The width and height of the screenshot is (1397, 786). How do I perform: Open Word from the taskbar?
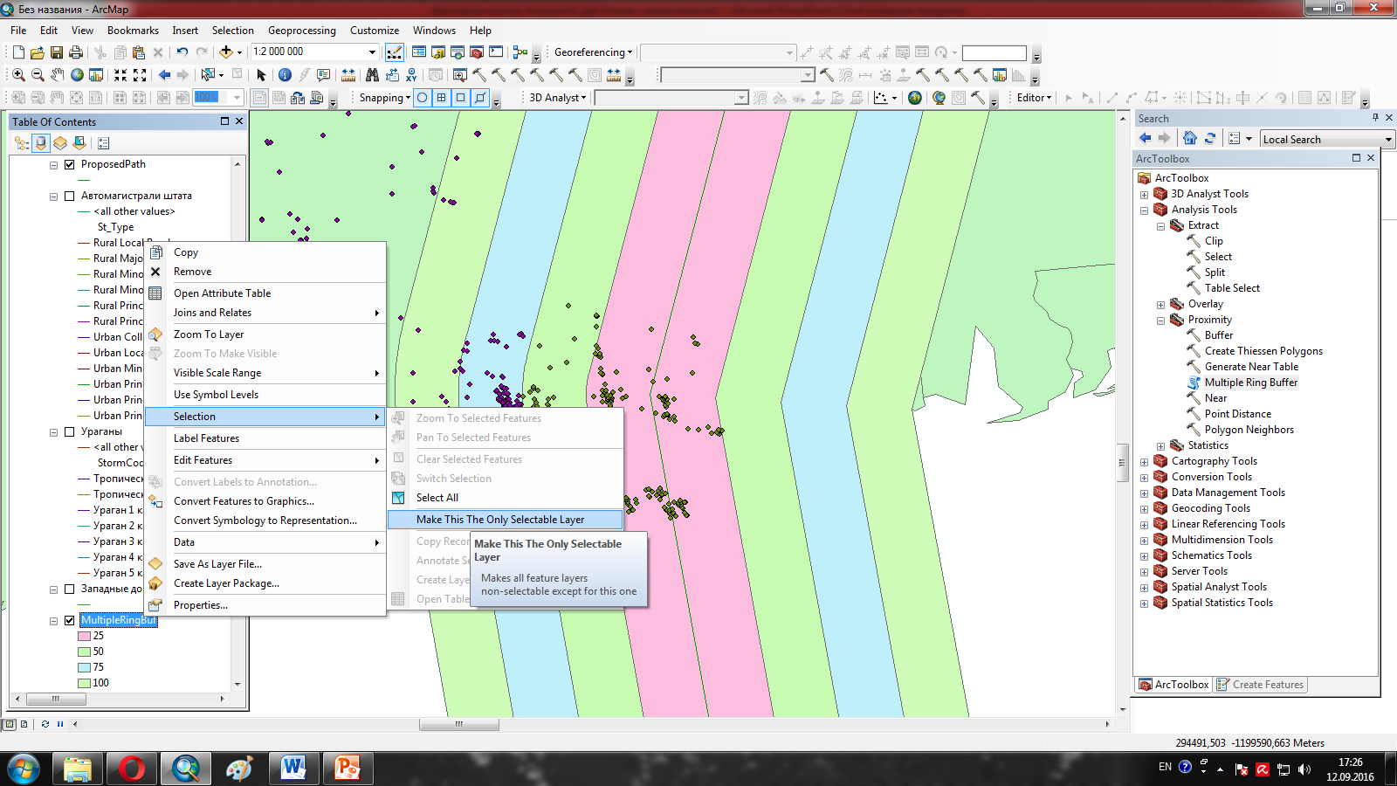tap(293, 769)
